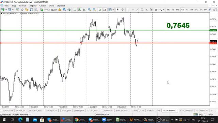Viewport: 218px width, 123px height.
Task: Select the Arrows objects tool
Action: pyautogui.click(x=161, y=10)
